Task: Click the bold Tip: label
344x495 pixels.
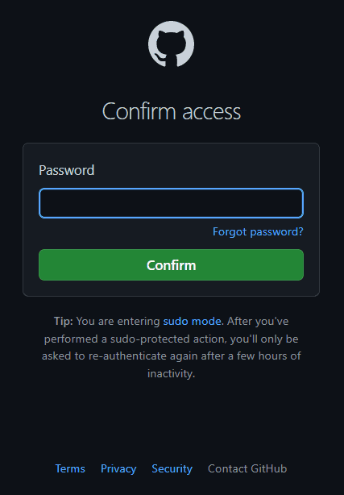Action: pos(64,321)
